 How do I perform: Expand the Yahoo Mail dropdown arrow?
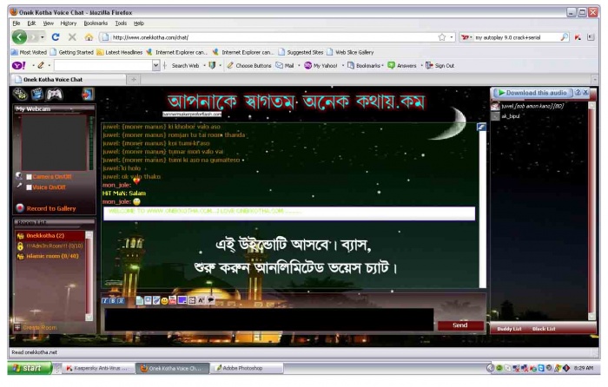pos(299,65)
